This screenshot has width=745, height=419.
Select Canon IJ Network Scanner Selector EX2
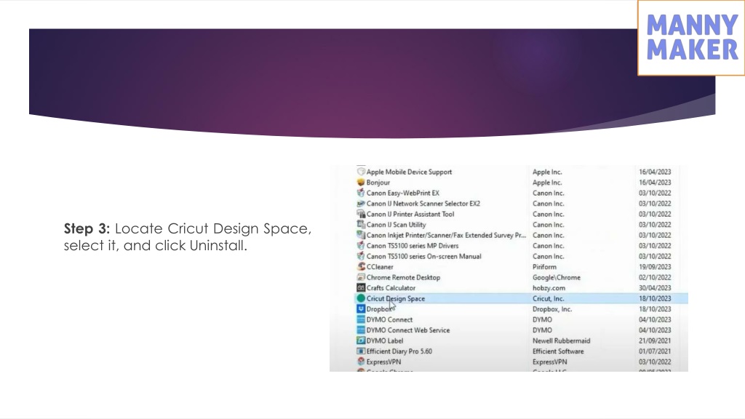(423, 204)
